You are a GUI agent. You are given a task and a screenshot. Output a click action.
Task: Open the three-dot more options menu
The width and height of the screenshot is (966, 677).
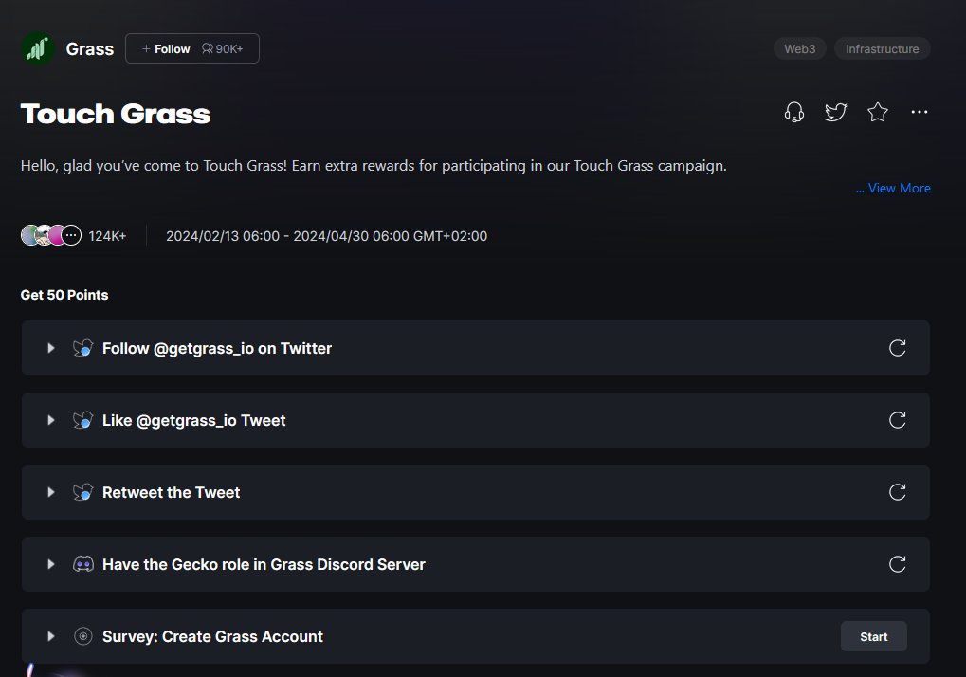920,112
